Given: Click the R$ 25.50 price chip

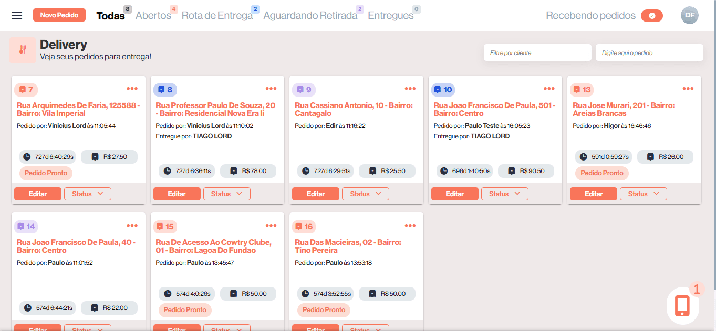Looking at the screenshot, I should click(387, 171).
